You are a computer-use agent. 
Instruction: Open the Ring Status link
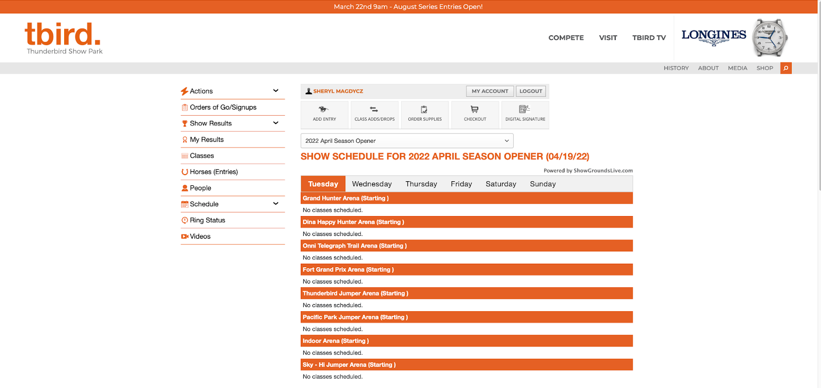point(208,220)
